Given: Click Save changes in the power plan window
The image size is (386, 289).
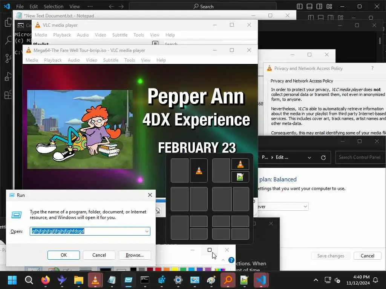Looking at the screenshot, I should tap(331, 256).
